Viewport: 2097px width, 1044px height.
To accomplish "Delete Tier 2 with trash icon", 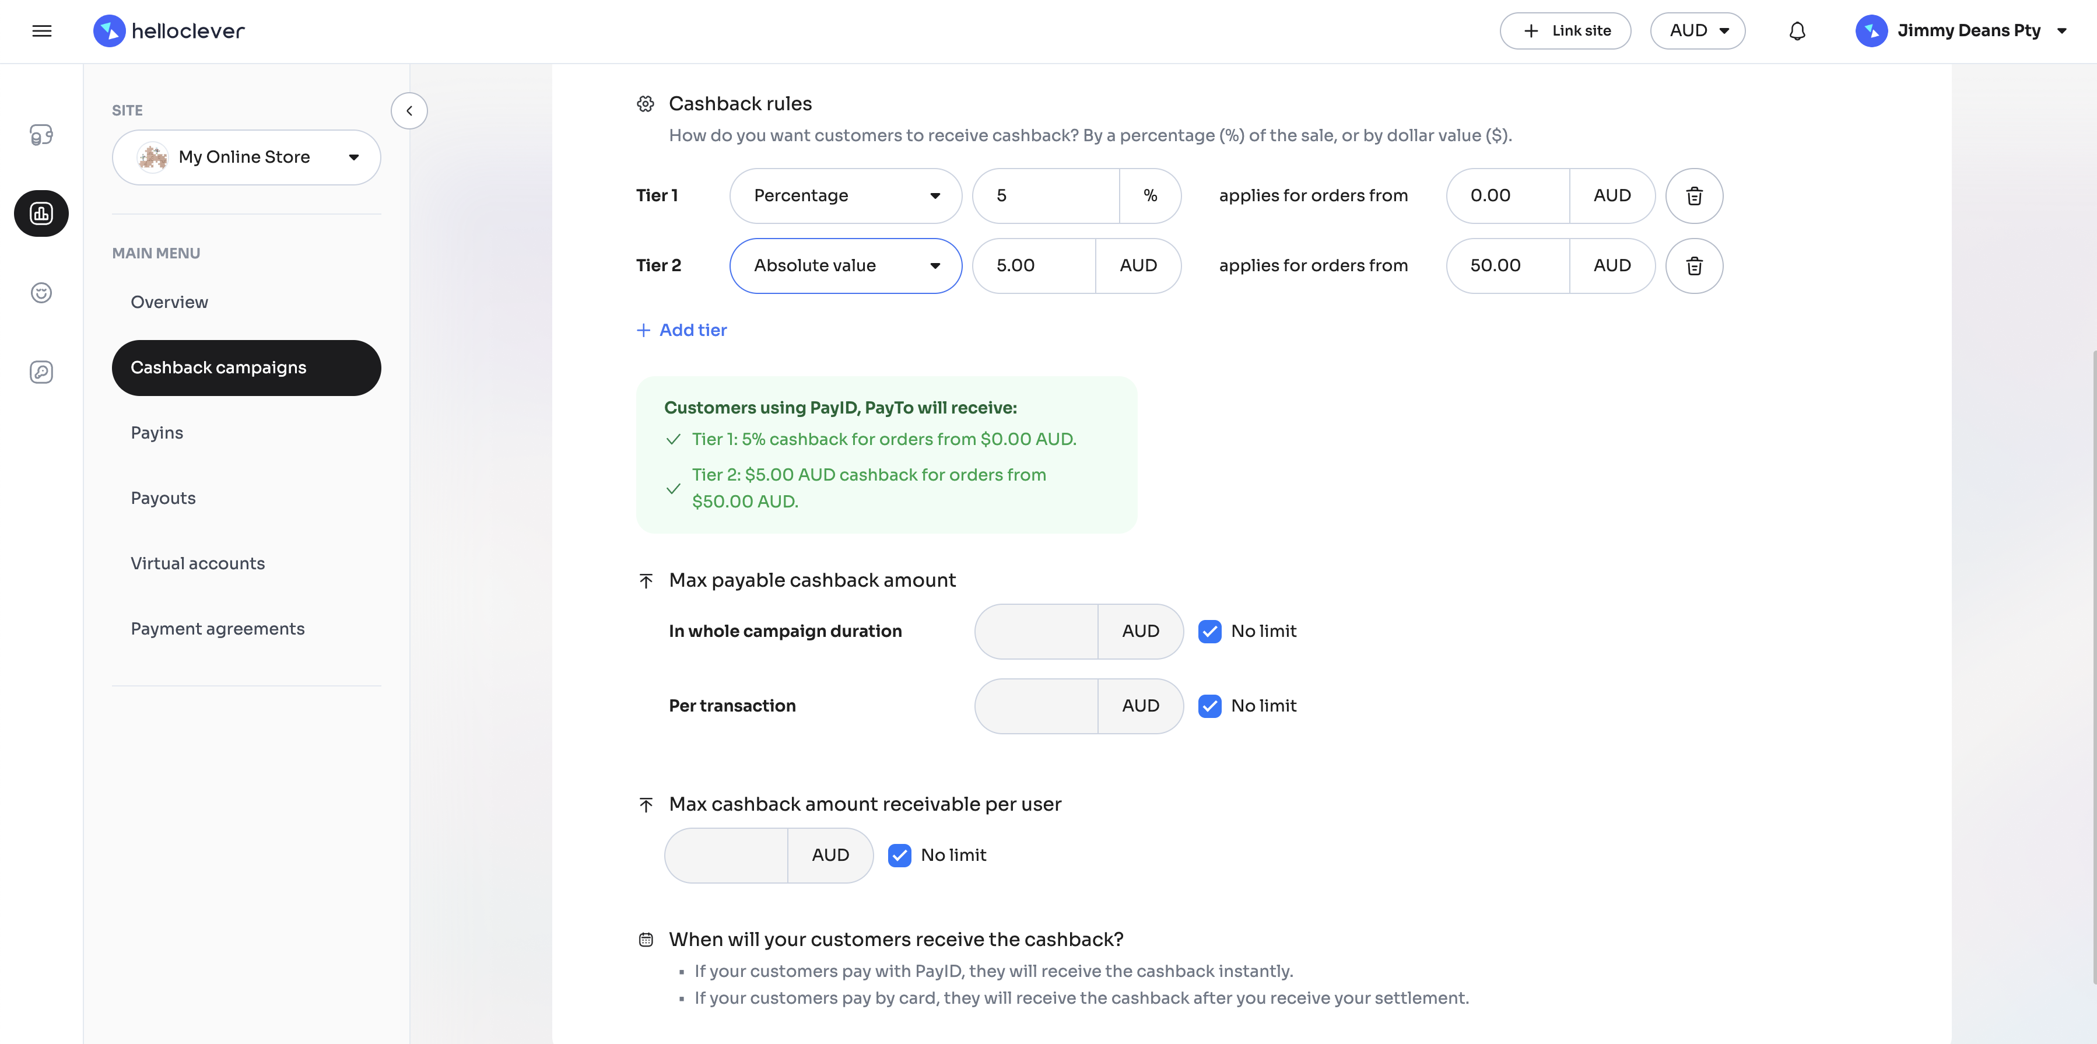I will [x=1693, y=265].
